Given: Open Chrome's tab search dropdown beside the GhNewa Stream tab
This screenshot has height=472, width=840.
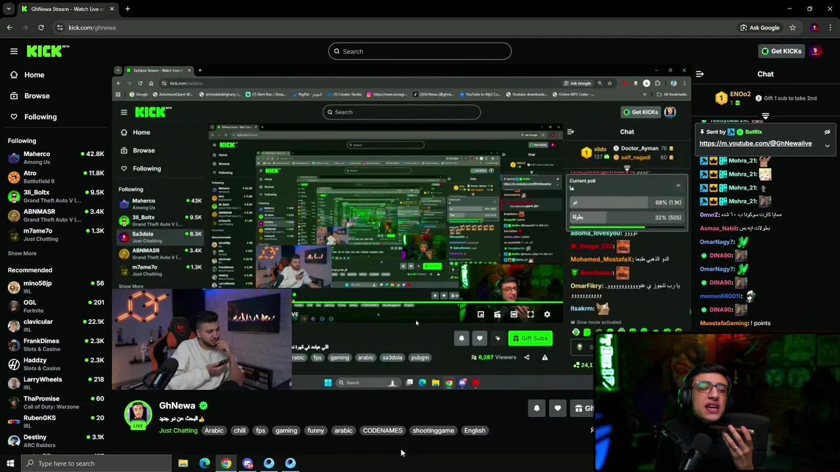Looking at the screenshot, I should coord(9,9).
